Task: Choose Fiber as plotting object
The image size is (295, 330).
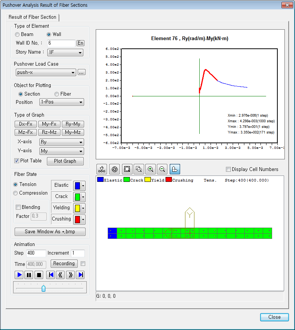Action: point(56,94)
